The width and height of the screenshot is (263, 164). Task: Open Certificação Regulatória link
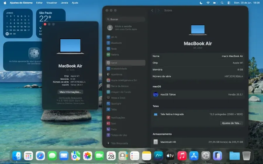[x=70, y=98]
